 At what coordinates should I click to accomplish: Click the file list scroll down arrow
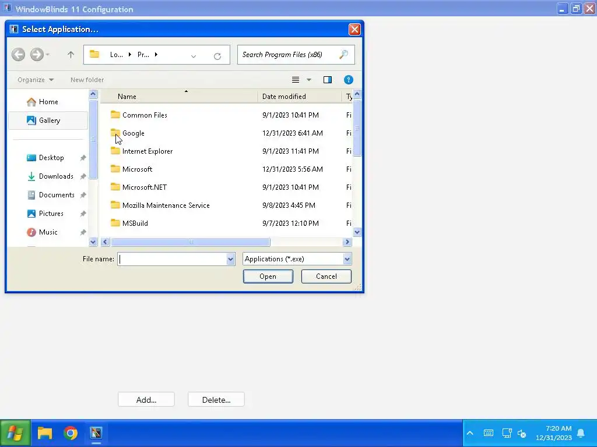(357, 232)
